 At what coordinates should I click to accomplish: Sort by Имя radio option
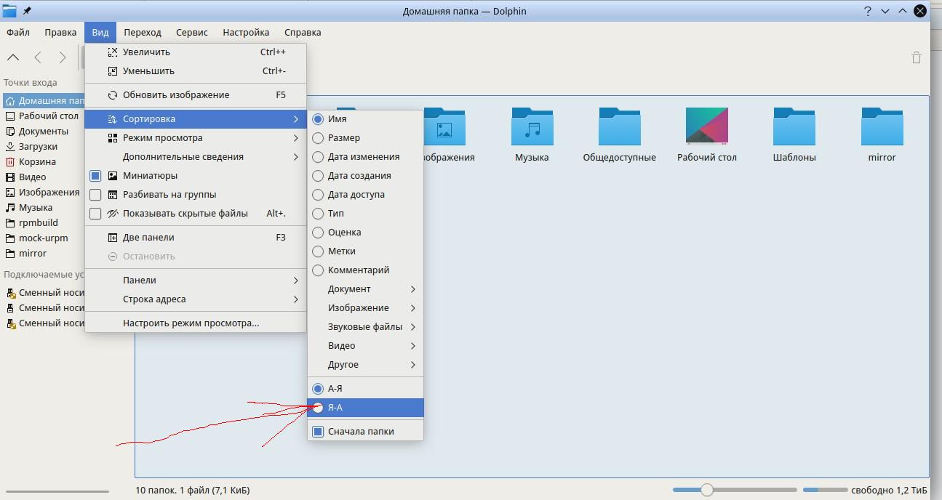coord(365,119)
